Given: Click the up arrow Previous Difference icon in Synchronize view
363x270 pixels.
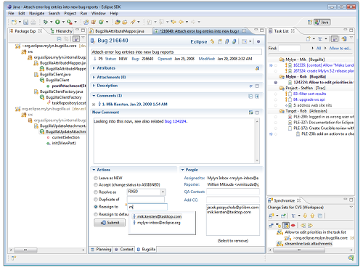Looking at the screenshot, I should (x=312, y=216).
